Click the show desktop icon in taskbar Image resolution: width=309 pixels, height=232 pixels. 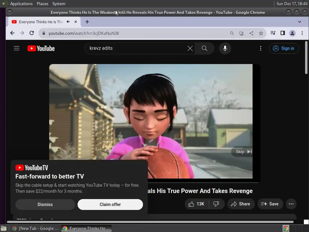[4, 228]
